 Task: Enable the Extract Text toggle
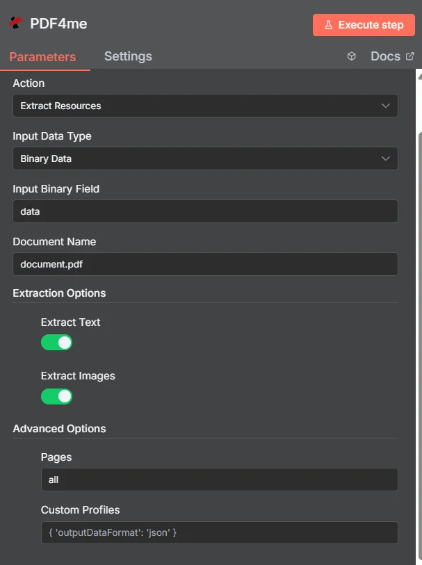pyautogui.click(x=56, y=342)
